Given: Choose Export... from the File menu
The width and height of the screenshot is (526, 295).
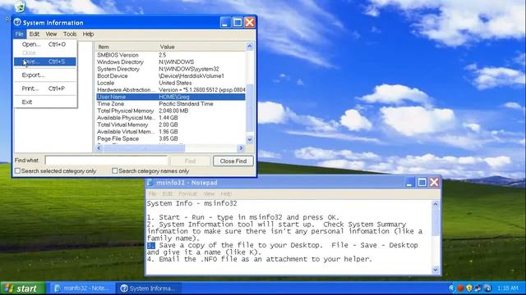Looking at the screenshot, I should pos(45,75).
